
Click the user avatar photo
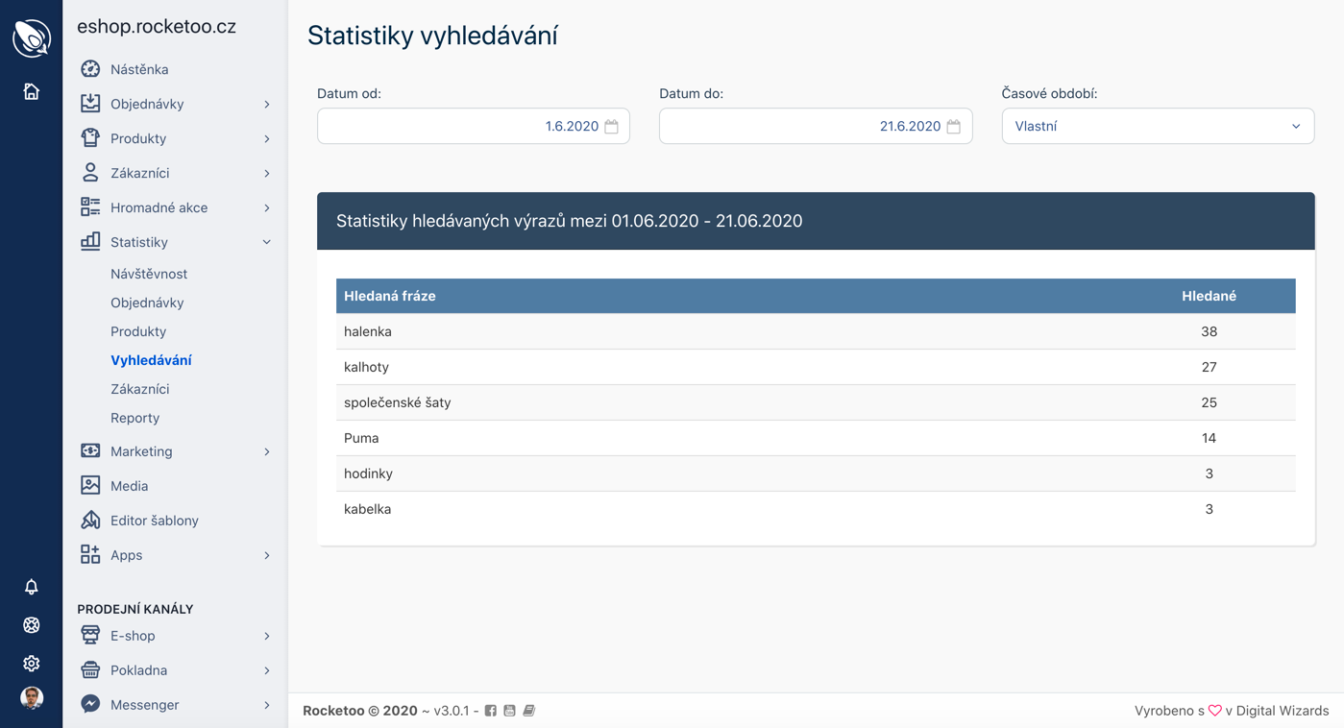pos(32,698)
